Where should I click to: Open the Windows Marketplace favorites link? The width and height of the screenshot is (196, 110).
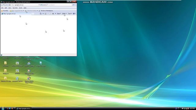point(46,11)
